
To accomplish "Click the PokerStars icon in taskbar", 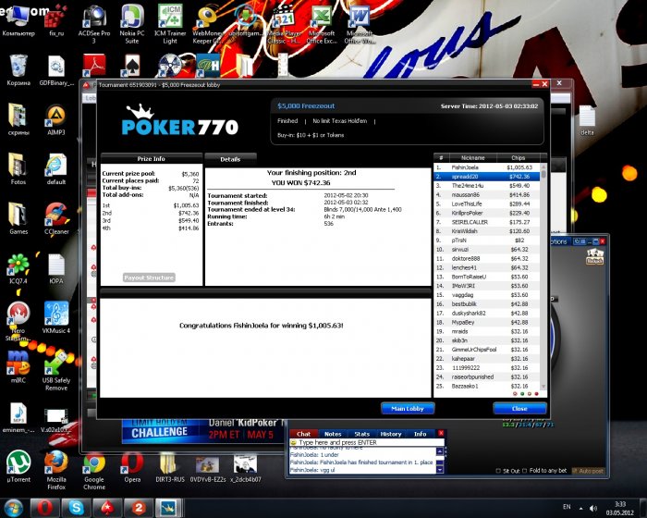I will (107, 508).
